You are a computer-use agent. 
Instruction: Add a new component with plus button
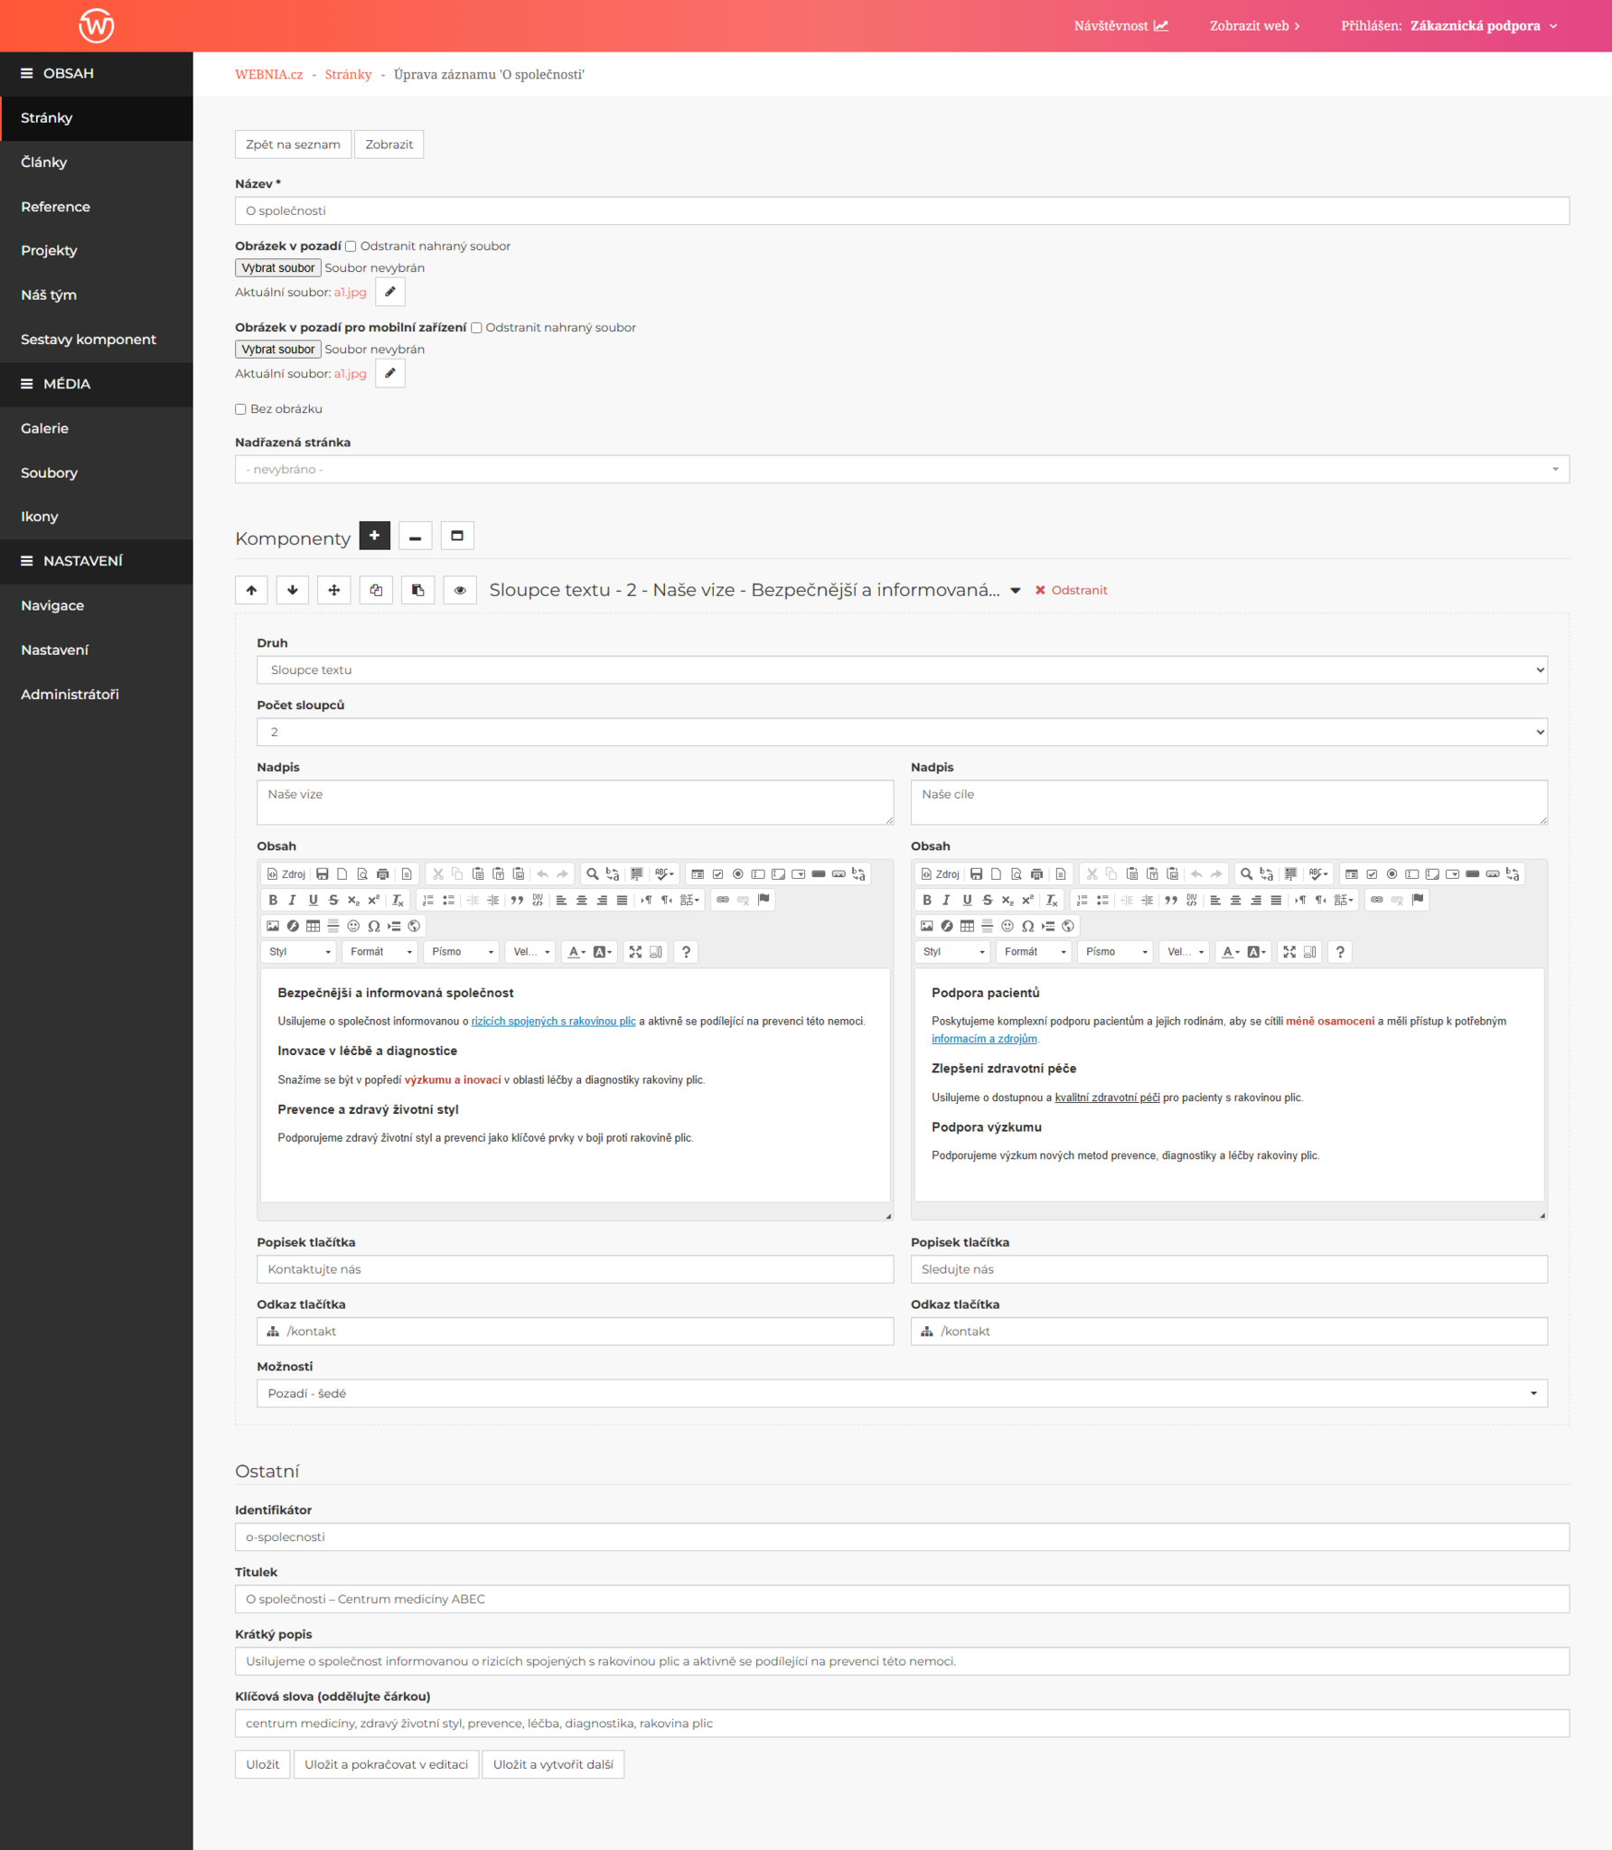375,536
